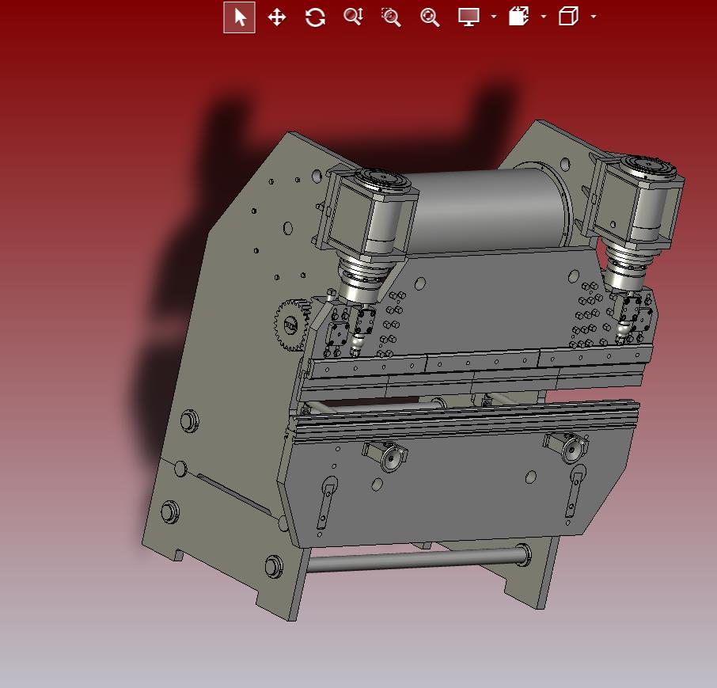Choose the zoom in/out tool
The height and width of the screenshot is (688, 717).
click(x=354, y=17)
